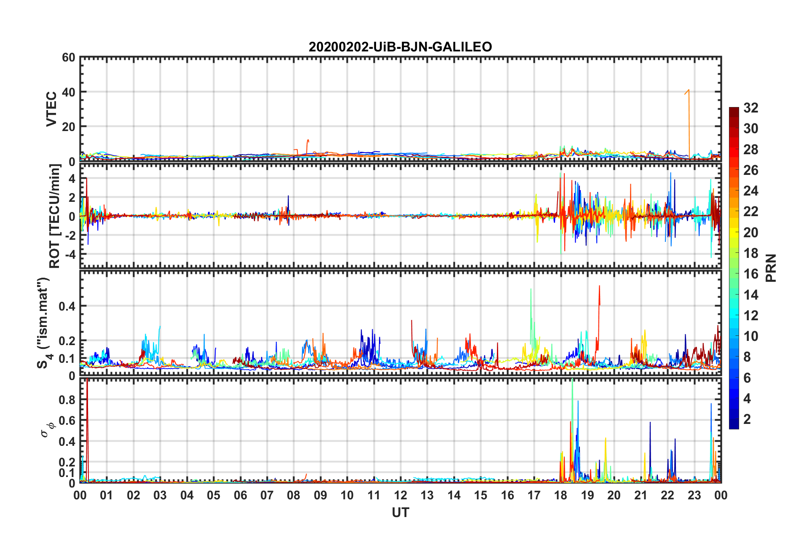This screenshot has height=536, width=801.
Task: Click the 07 hour tick on UT axis
Action: pos(267,496)
